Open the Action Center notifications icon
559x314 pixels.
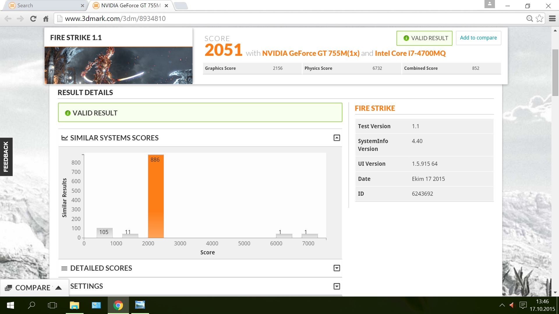click(x=523, y=305)
